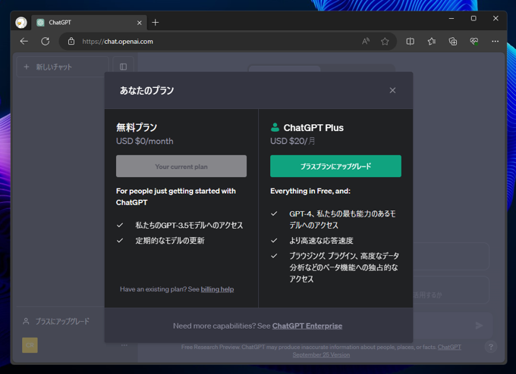Add page to favorites star
516x374 pixels.
pyautogui.click(x=385, y=42)
